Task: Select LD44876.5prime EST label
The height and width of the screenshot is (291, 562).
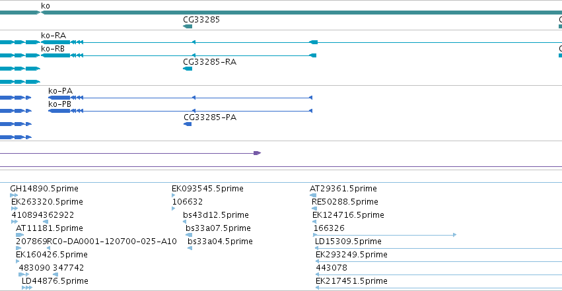Action: point(55,281)
